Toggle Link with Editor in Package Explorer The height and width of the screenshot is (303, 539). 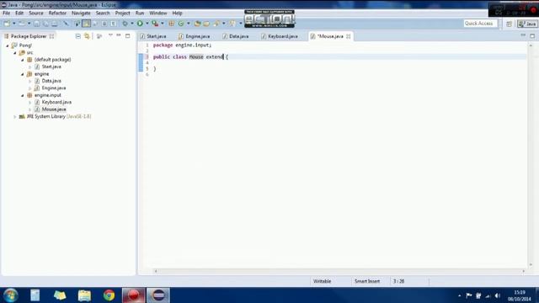pos(87,36)
